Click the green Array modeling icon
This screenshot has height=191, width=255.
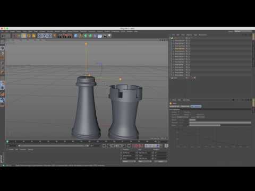pyautogui.click(x=90, y=36)
